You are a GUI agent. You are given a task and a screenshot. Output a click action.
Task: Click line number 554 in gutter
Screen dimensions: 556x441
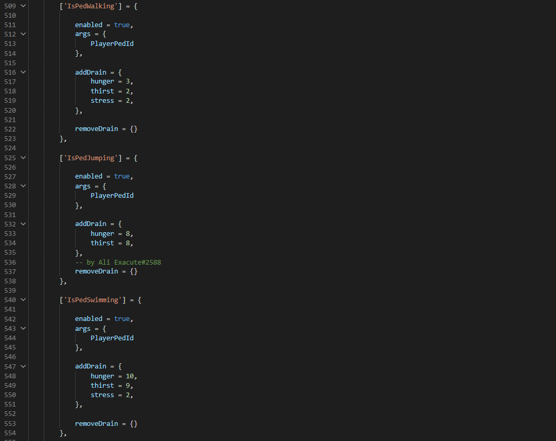tap(10, 433)
